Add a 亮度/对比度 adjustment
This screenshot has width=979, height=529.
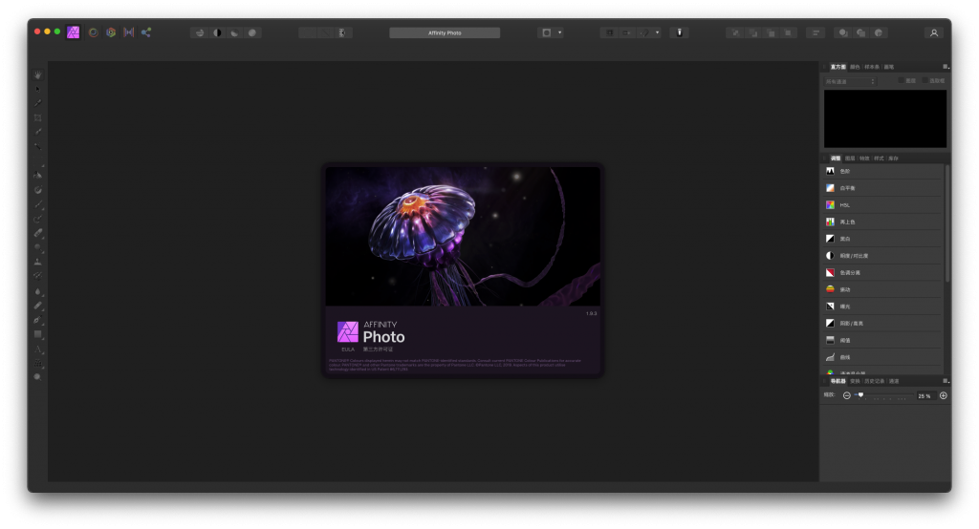[881, 255]
